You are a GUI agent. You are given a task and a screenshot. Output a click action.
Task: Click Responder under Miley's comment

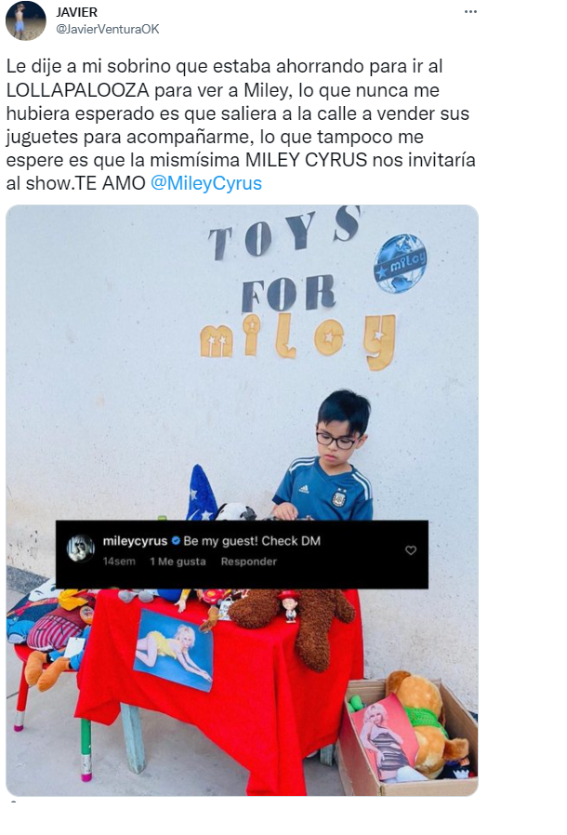tap(248, 562)
